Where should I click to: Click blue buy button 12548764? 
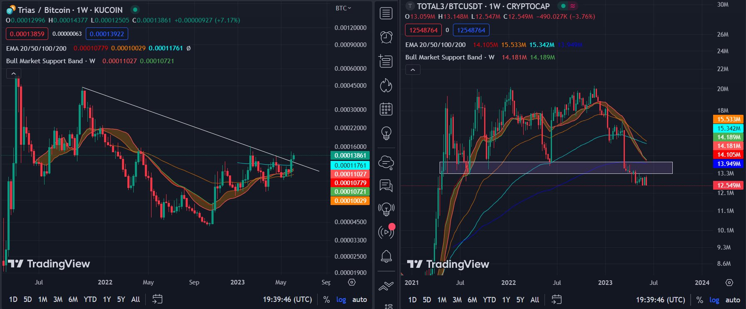[471, 30]
